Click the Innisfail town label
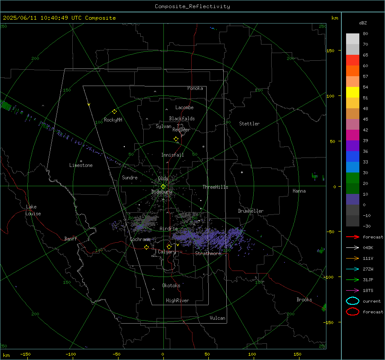Image resolution: width=385 pixels, height=360 pixels. 172,155
